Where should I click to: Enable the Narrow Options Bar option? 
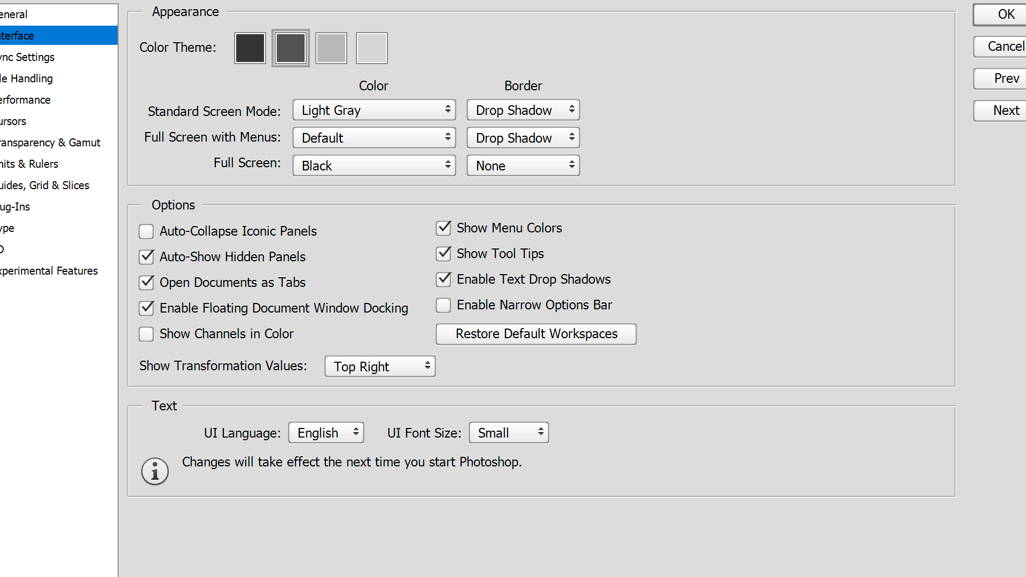[443, 305]
